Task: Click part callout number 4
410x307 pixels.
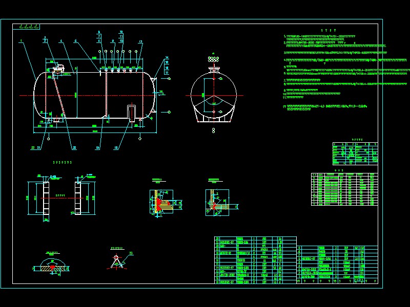Action: [61, 41]
